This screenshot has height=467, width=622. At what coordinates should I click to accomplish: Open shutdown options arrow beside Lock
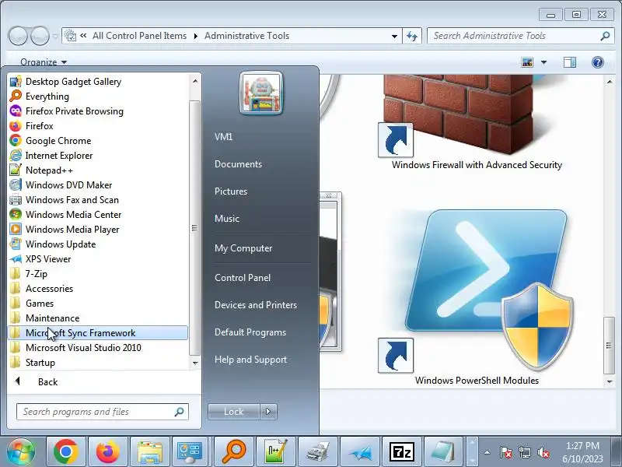click(x=268, y=412)
